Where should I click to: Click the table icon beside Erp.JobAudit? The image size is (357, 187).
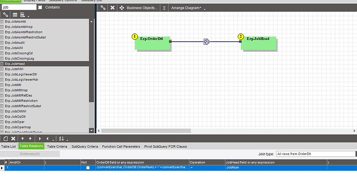pyautogui.click(x=2, y=43)
